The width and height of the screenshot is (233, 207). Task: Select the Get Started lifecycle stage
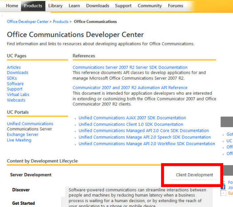[x=24, y=203]
